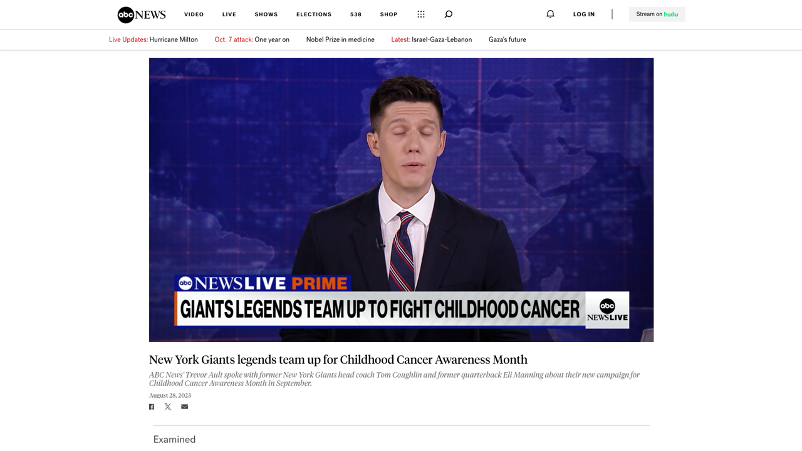Click the Examined section heading
Image resolution: width=802 pixels, height=451 pixels.
point(174,440)
